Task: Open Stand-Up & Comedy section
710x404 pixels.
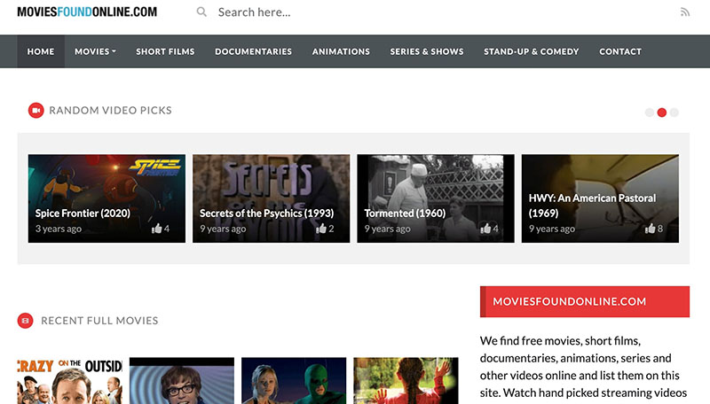Action: (x=531, y=51)
